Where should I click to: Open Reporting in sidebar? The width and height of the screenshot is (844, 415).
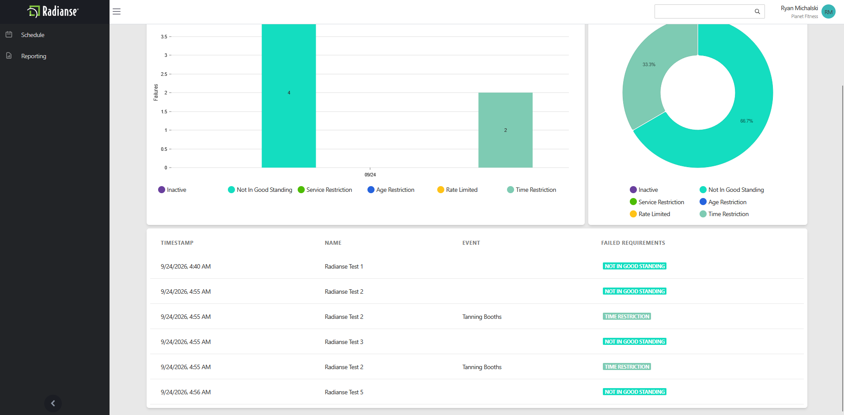pos(34,56)
